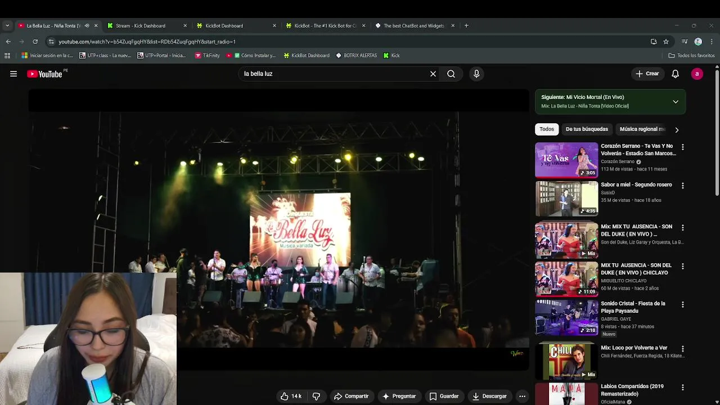Open Todos los favoritos folder
The width and height of the screenshot is (720, 405).
(x=691, y=55)
